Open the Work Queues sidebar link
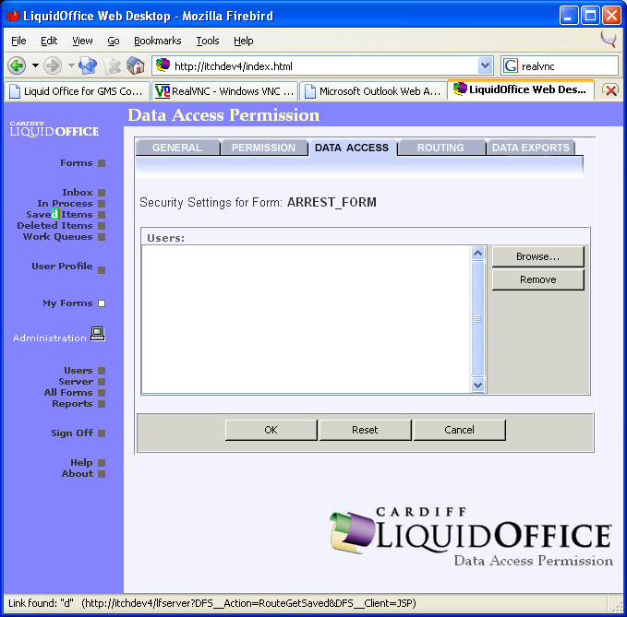The width and height of the screenshot is (627, 617). [x=57, y=237]
